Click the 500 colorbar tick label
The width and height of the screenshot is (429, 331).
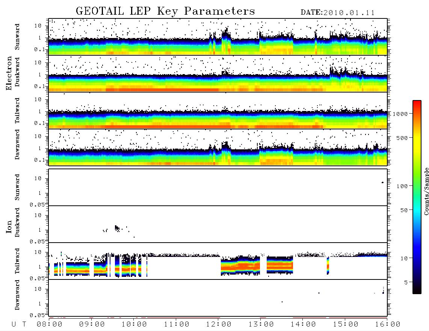[x=402, y=138]
